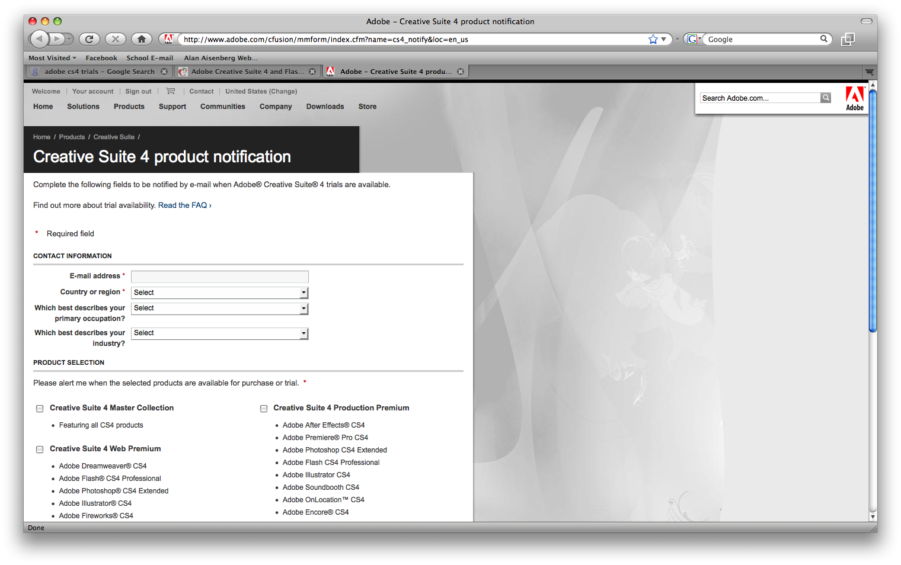Open the School E-mail bookmark
901x565 pixels.
[150, 58]
